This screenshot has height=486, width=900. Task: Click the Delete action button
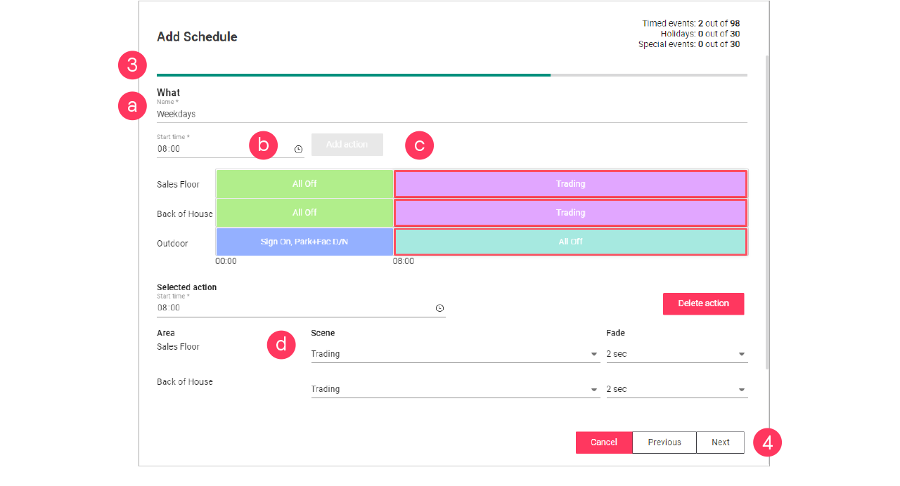[703, 303]
